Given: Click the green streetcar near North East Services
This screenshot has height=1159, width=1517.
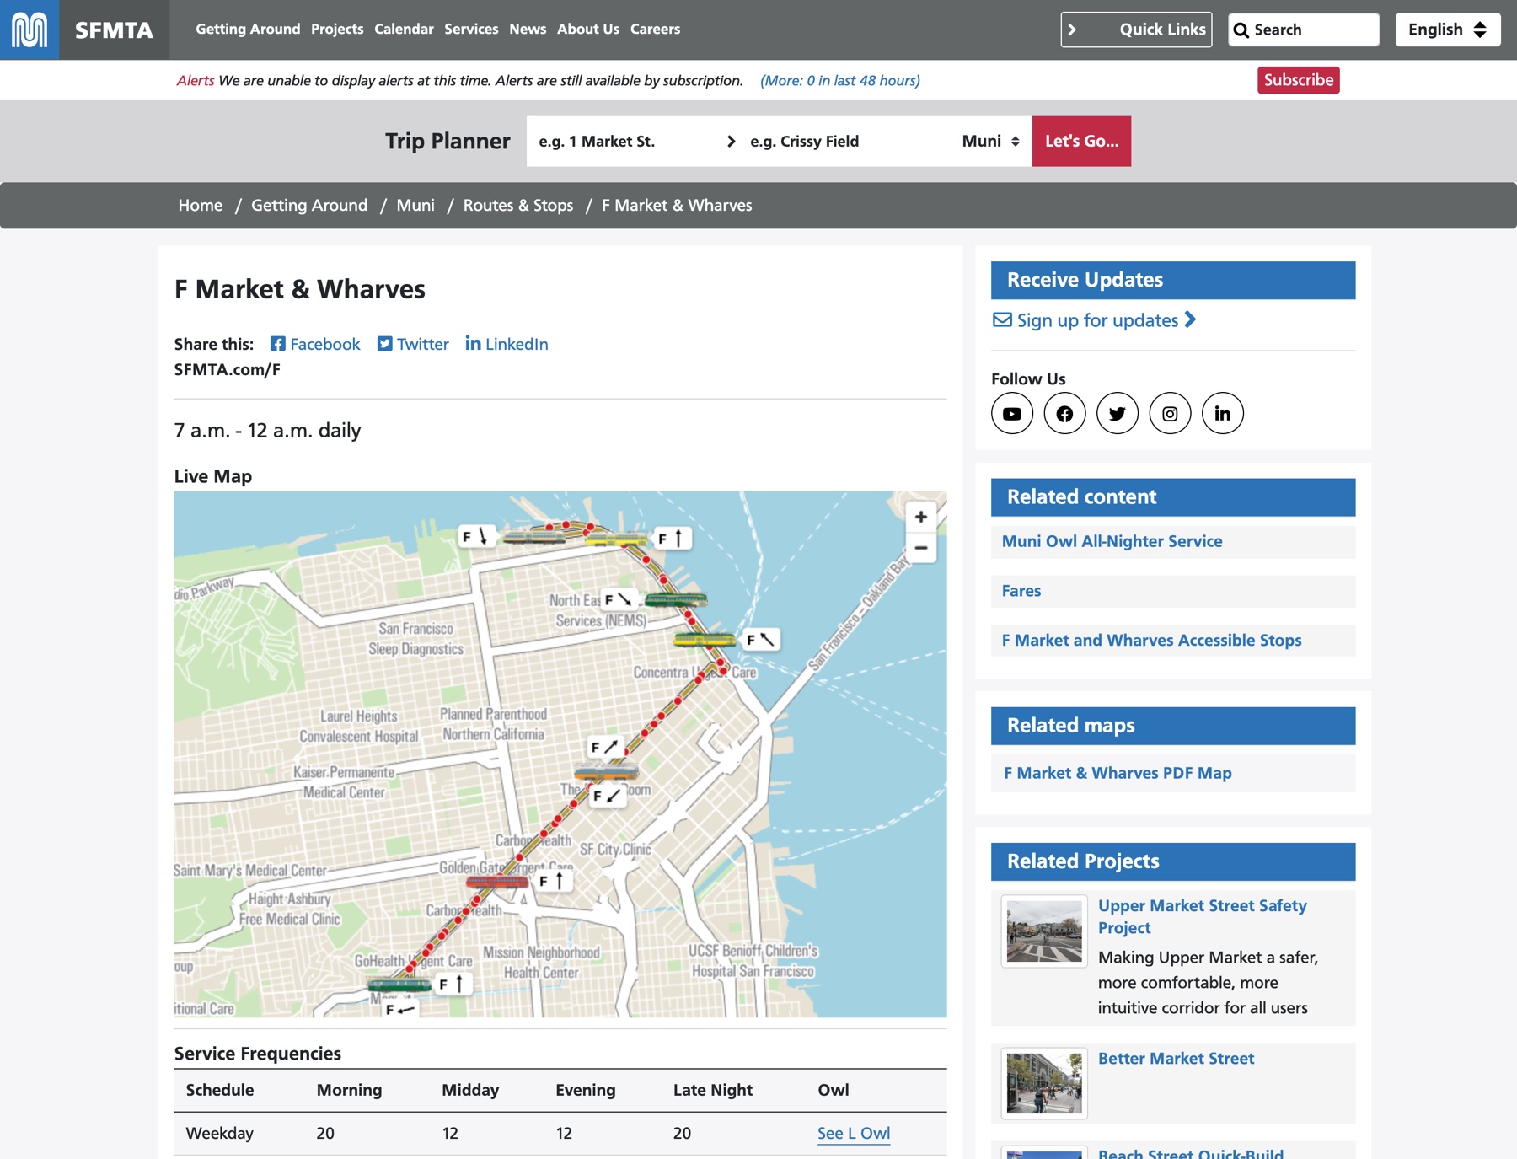Looking at the screenshot, I should click(676, 600).
